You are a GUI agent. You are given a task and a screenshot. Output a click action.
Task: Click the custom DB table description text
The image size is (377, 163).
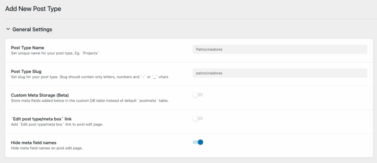coord(90,101)
